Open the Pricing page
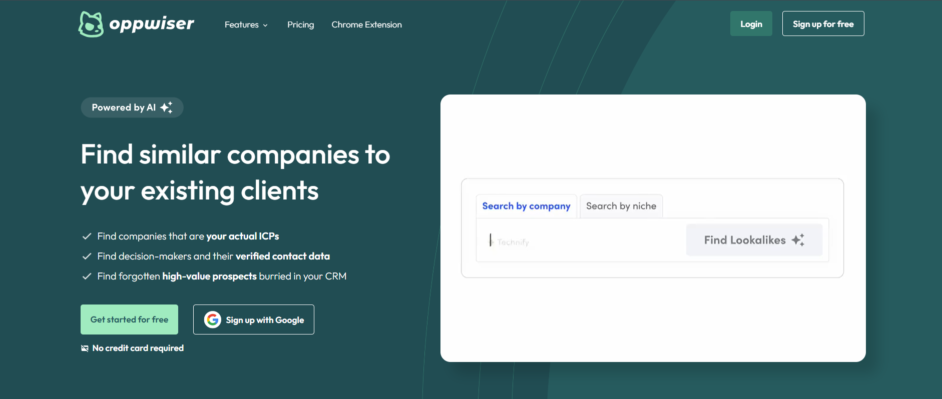 300,25
